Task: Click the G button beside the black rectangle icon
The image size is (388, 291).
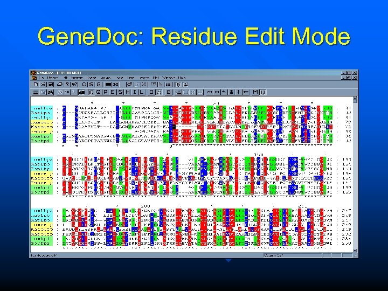Action: [99, 85]
